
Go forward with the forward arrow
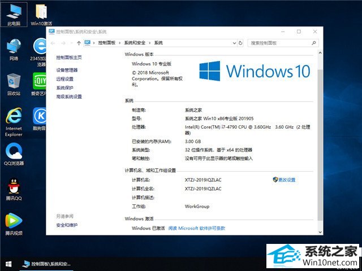click(x=63, y=43)
